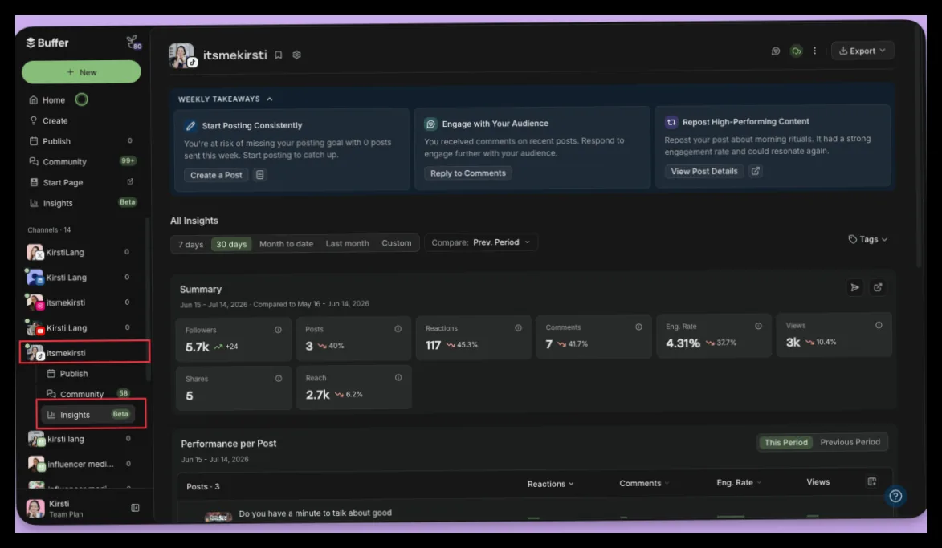The image size is (942, 548).
Task: Click the external link icon beside View Post Details
Action: point(755,171)
